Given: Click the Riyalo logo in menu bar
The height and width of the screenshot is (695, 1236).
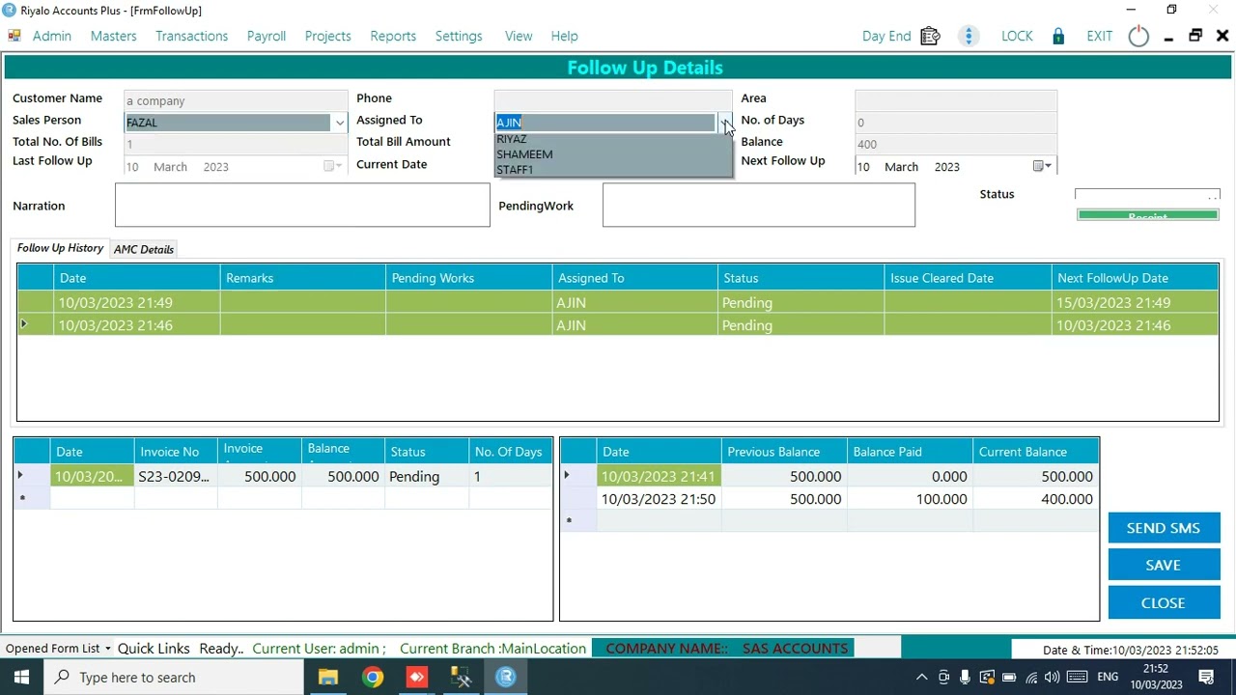Looking at the screenshot, I should (x=14, y=36).
